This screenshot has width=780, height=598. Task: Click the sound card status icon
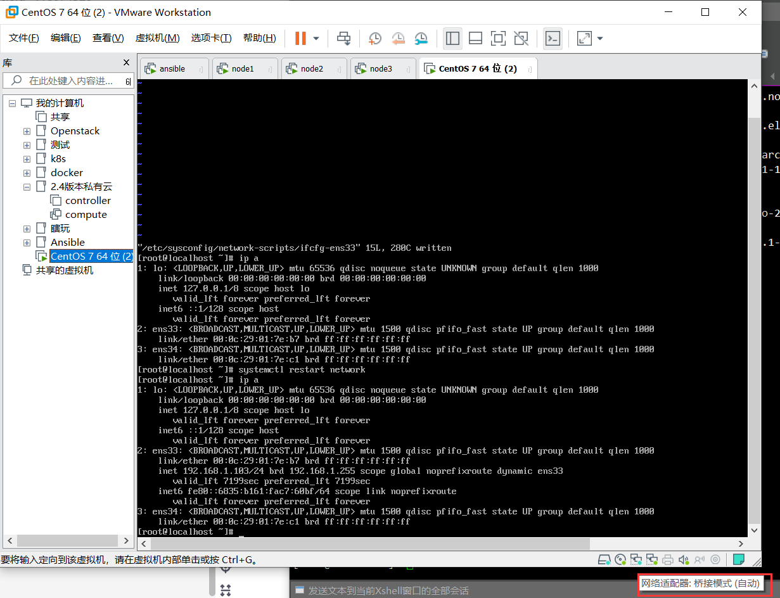point(683,559)
